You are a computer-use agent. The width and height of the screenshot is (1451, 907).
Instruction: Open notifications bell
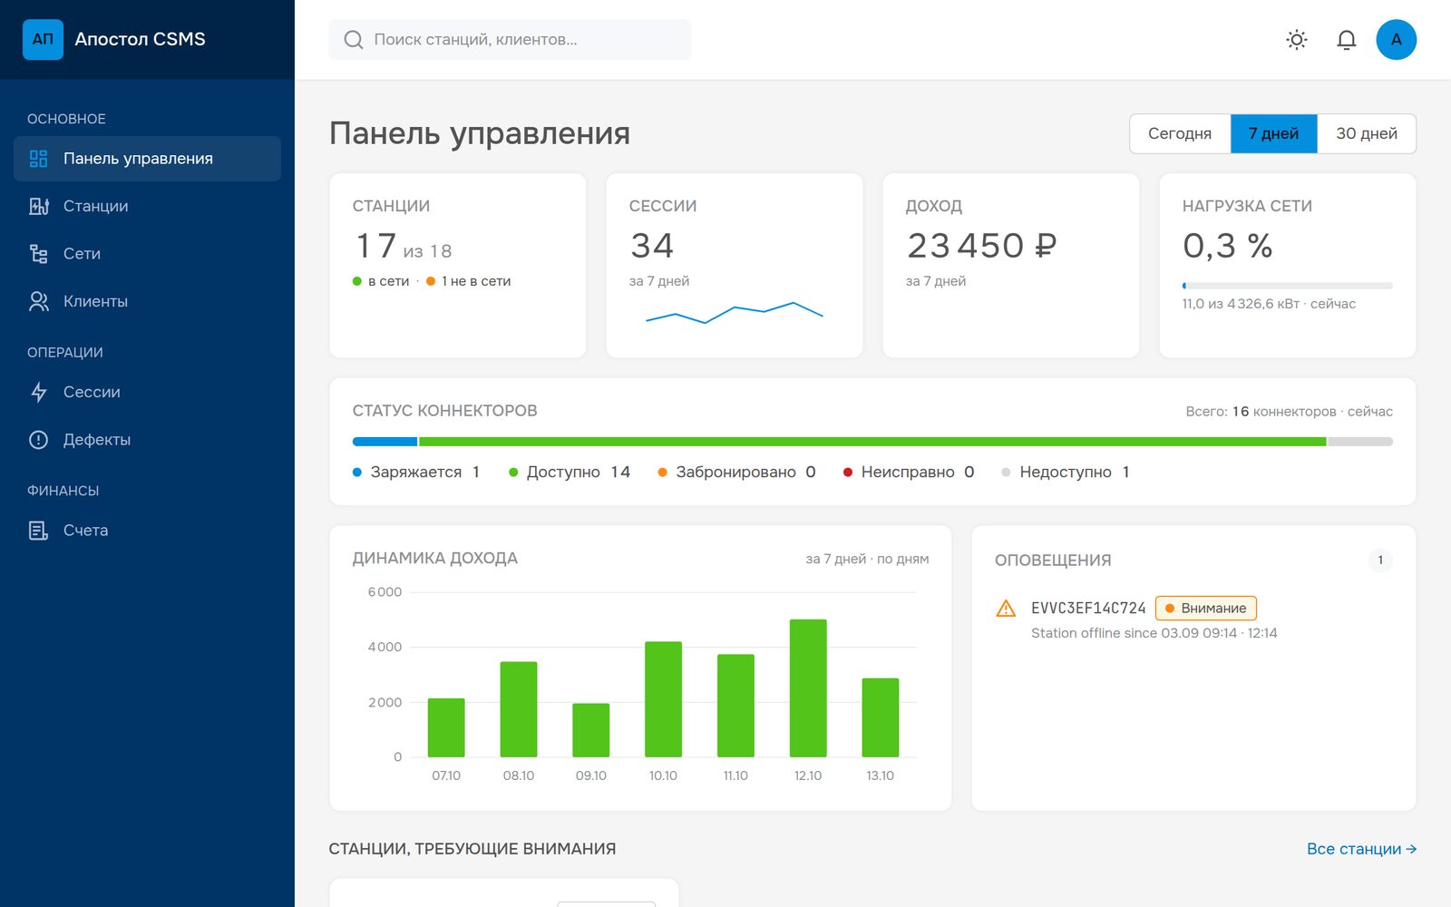(x=1347, y=40)
